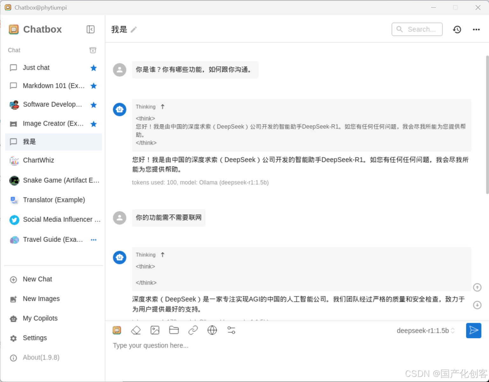Open Snake Game artifact chat
Viewport: 489px width, 382px height.
[53, 180]
